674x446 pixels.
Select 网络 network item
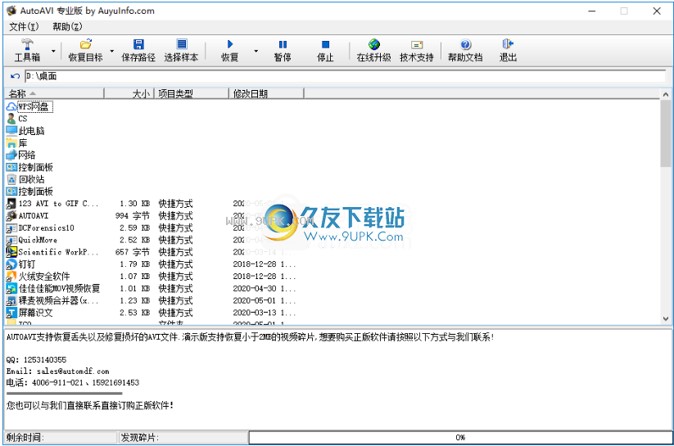pyautogui.click(x=21, y=155)
